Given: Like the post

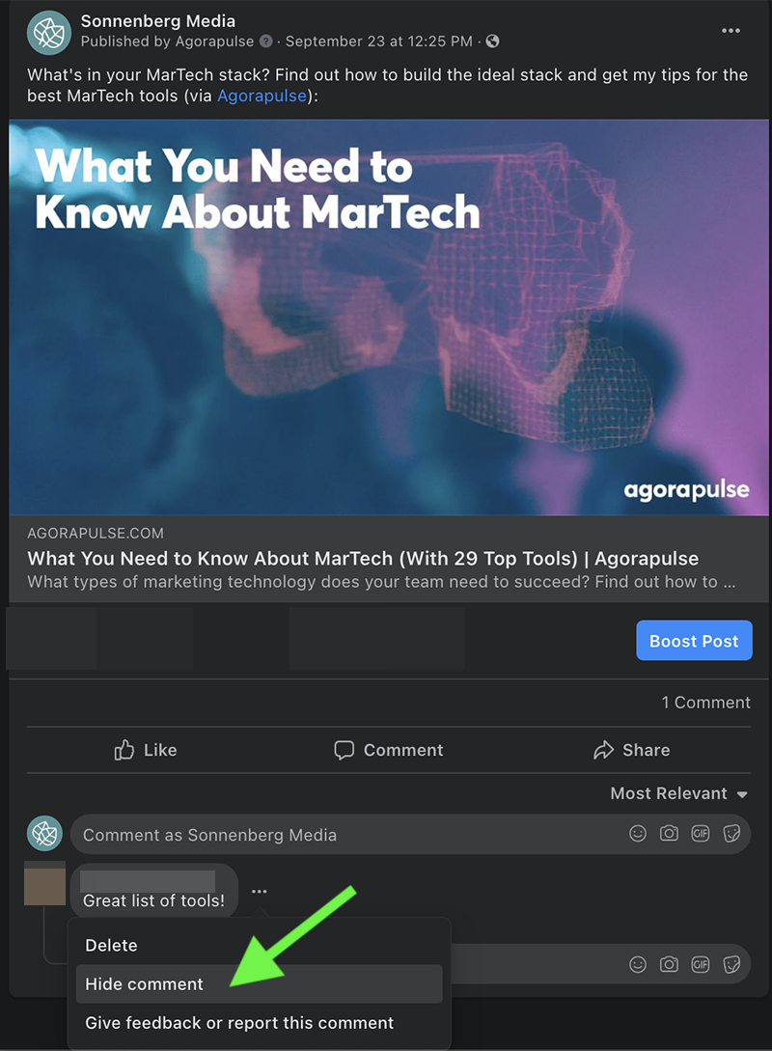Looking at the screenshot, I should (x=146, y=750).
